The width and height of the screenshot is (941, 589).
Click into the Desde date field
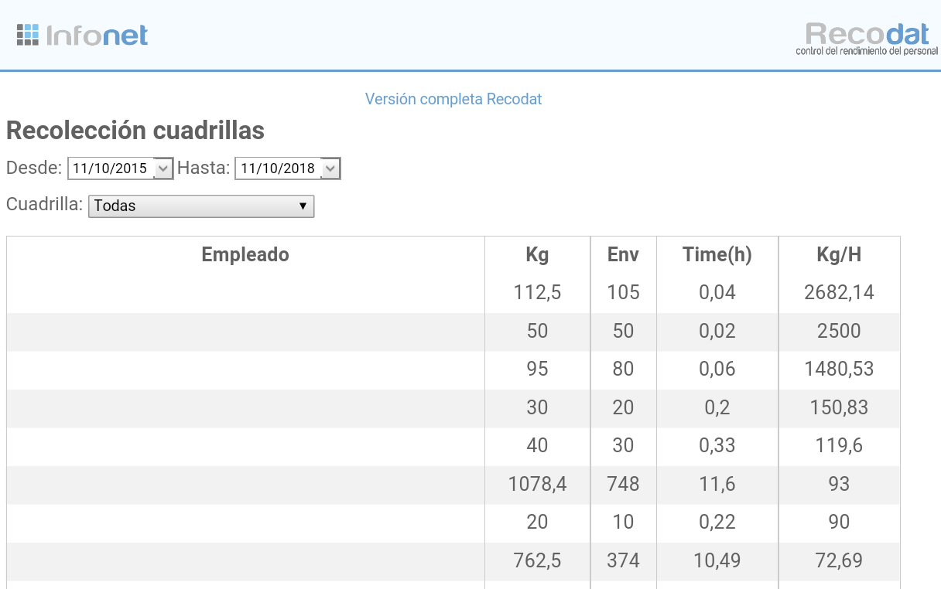coord(111,169)
